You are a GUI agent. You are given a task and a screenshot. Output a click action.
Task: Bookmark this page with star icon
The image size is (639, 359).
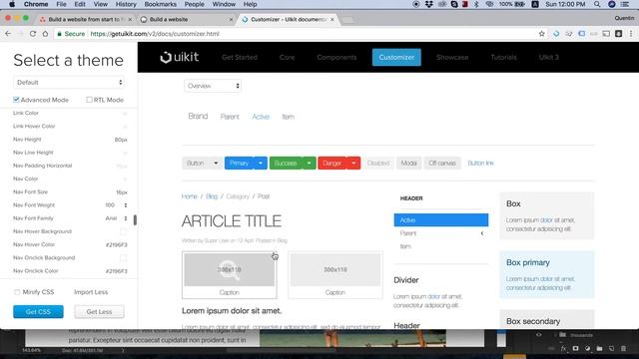[541, 34]
